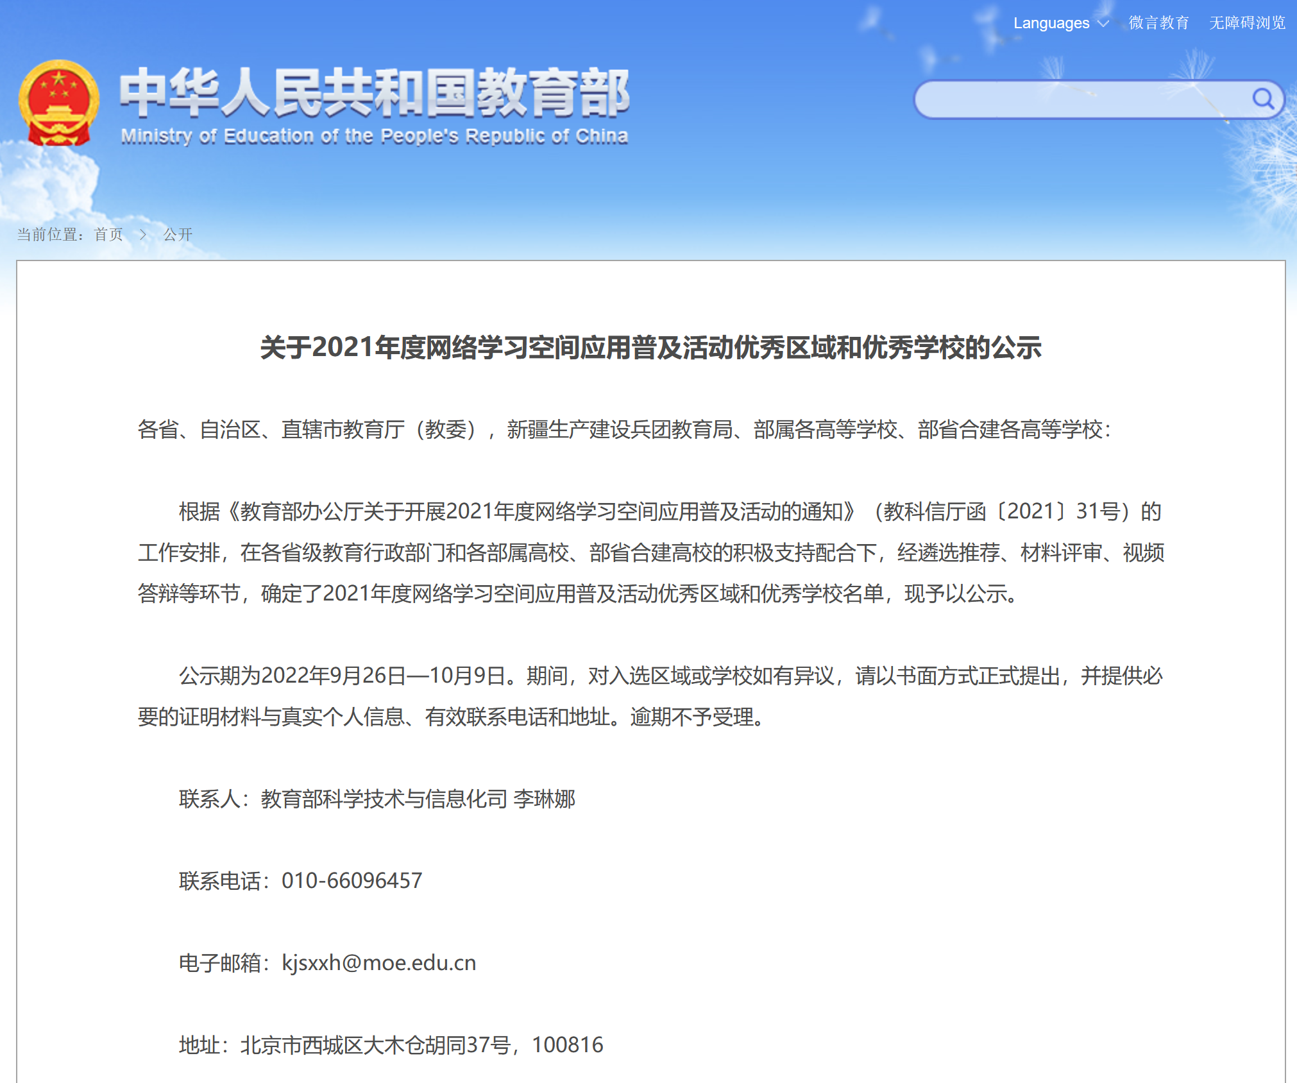This screenshot has width=1297, height=1083.
Task: Click the salutation line starting 各省、自治区
Action: click(x=623, y=429)
